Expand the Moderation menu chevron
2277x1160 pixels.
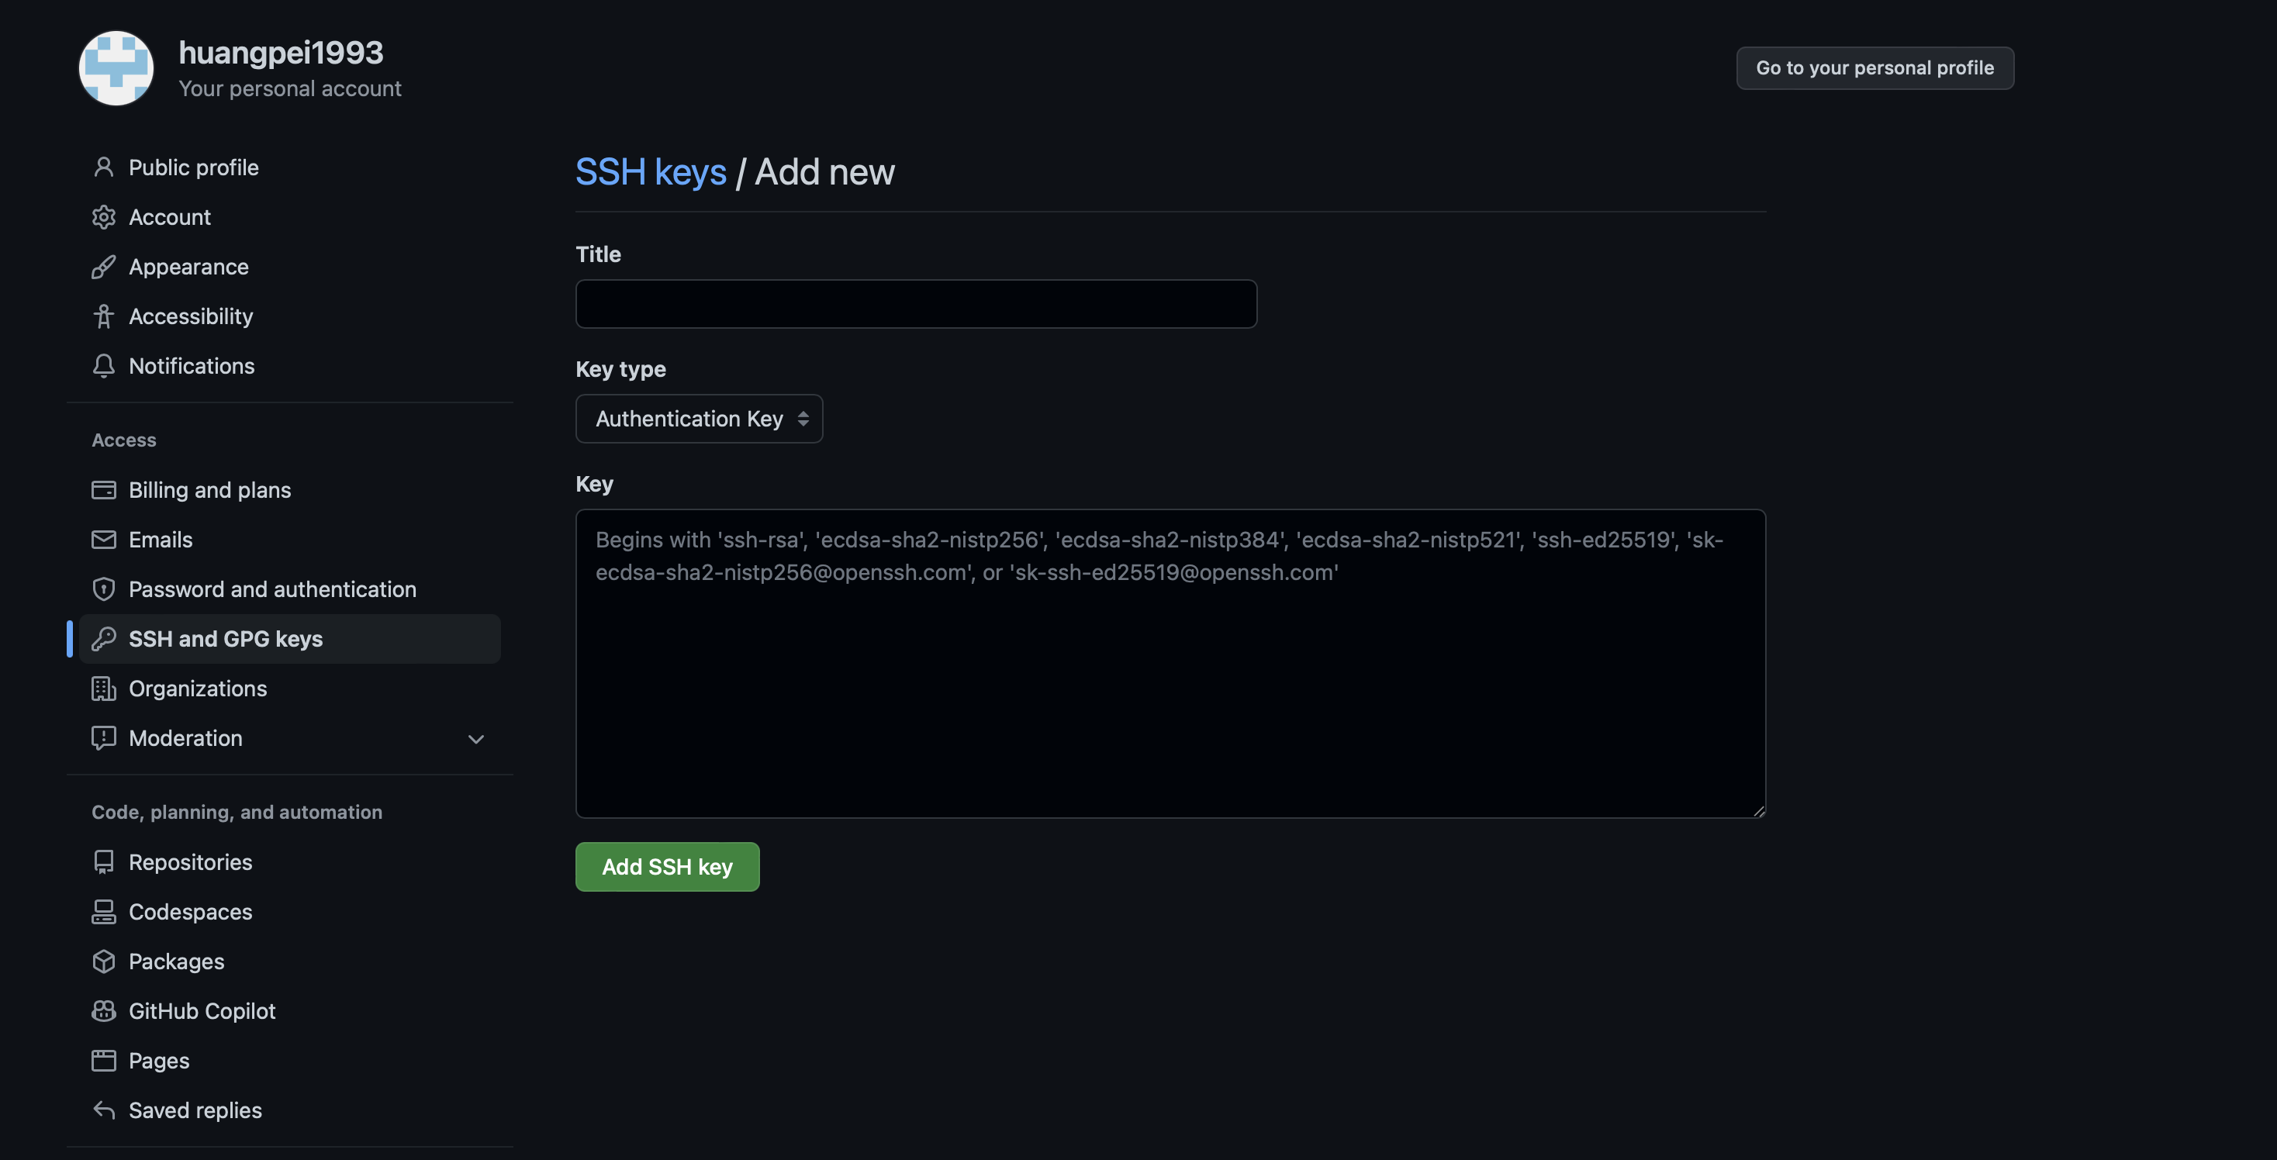[x=475, y=737]
